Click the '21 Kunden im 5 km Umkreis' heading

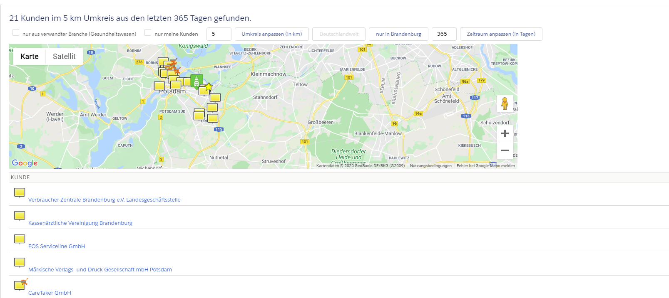130,18
